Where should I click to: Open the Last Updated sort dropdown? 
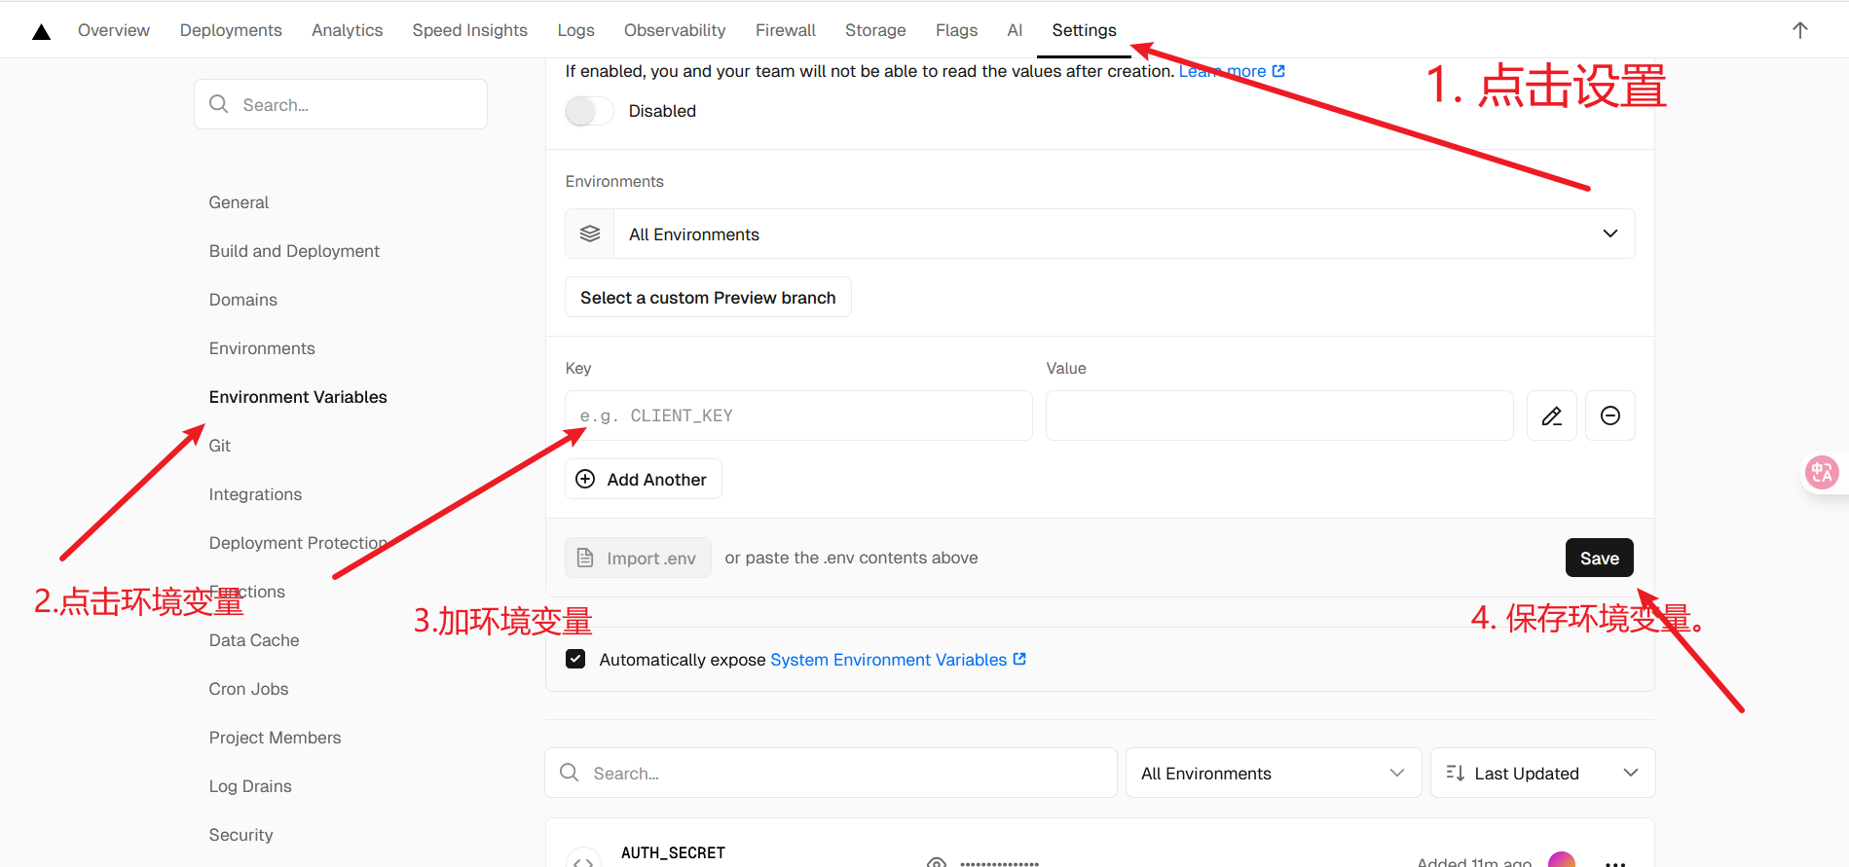[1541, 773]
